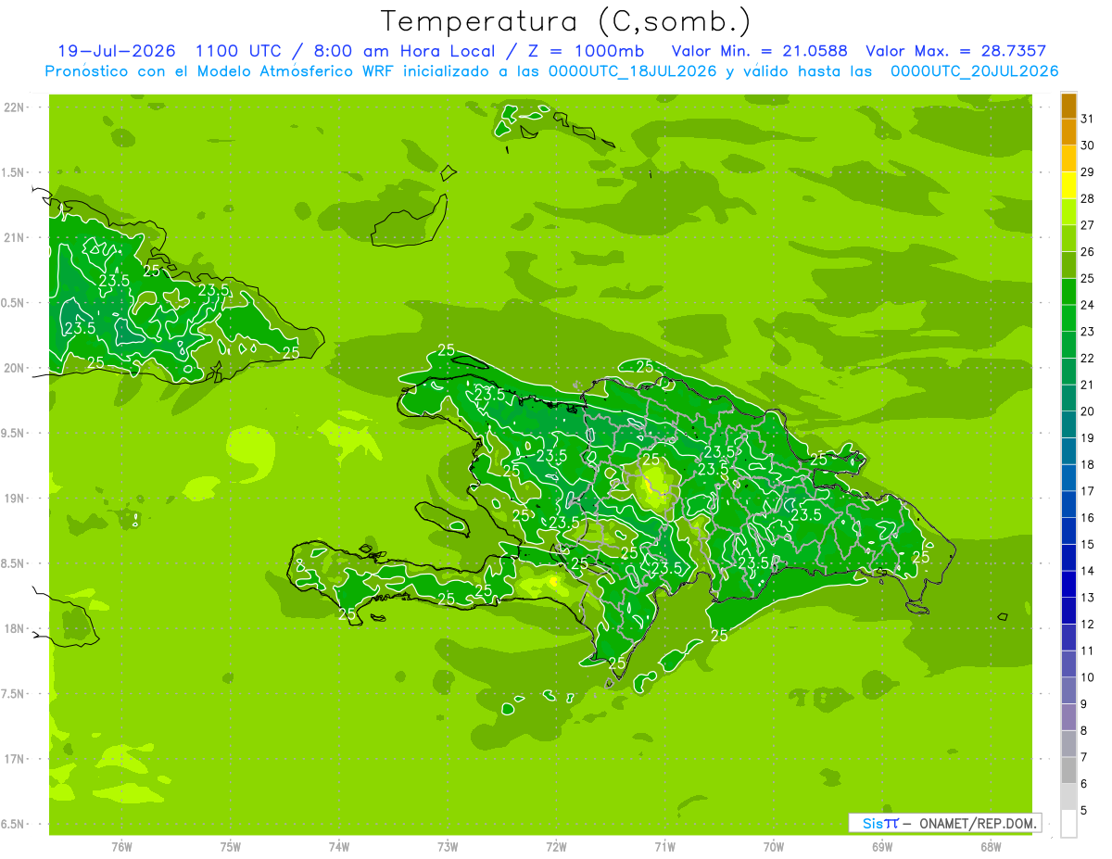The height and width of the screenshot is (859, 1112).
Task: Pick the deep blue swatch between 13 and 14
Action: click(1068, 584)
